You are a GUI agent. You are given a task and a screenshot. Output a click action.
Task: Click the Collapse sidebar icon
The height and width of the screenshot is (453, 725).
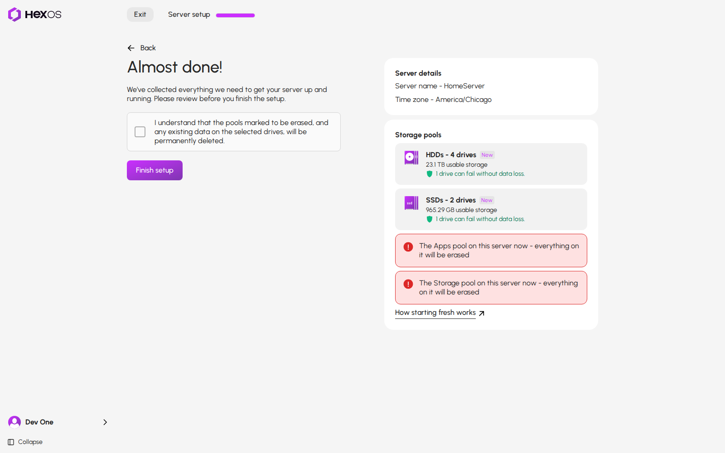pos(11,442)
